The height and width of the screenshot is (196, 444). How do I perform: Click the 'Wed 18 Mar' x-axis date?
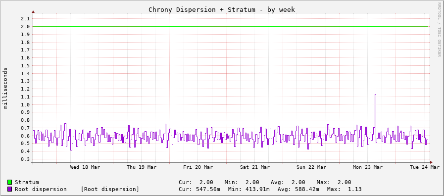(x=85, y=167)
